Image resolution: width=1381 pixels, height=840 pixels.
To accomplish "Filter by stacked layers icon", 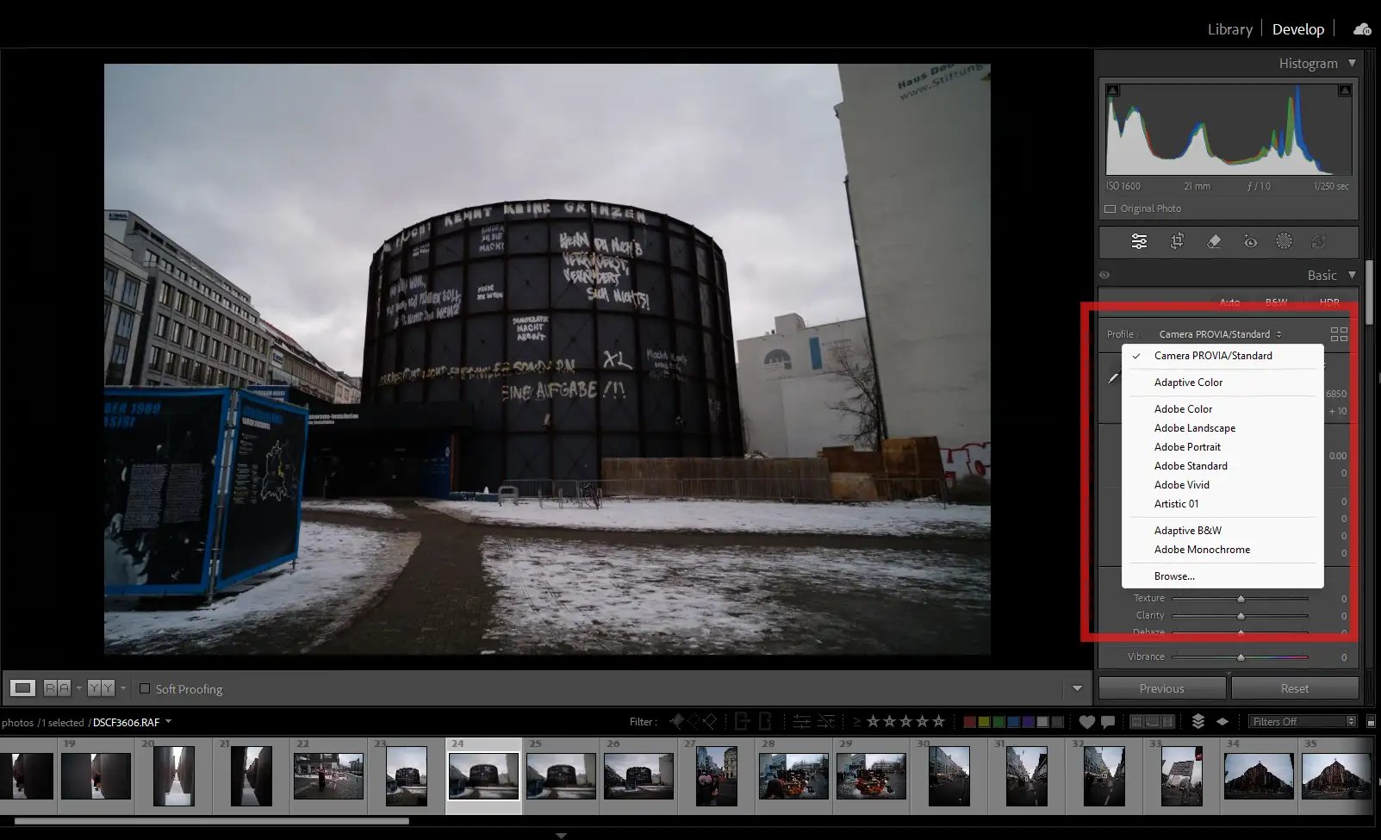I will click(1197, 721).
